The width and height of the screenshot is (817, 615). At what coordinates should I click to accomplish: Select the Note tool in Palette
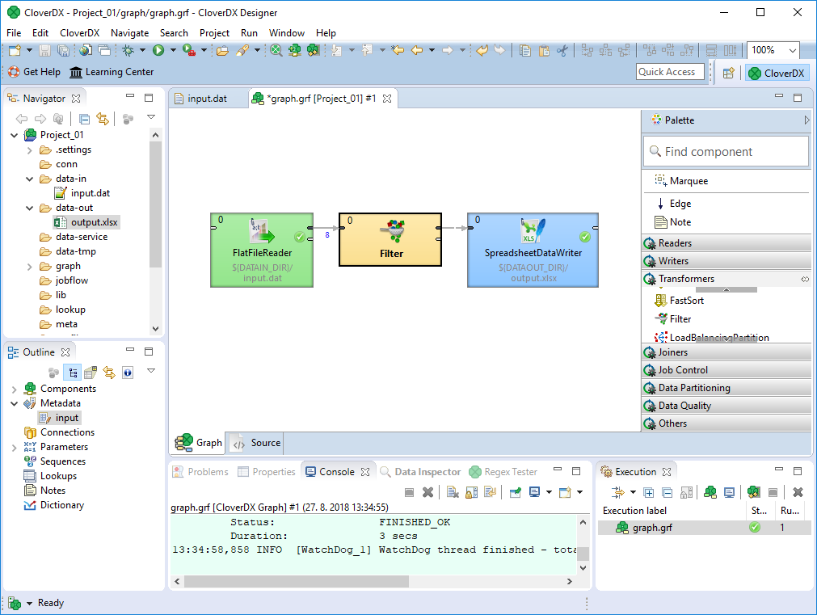(x=680, y=222)
